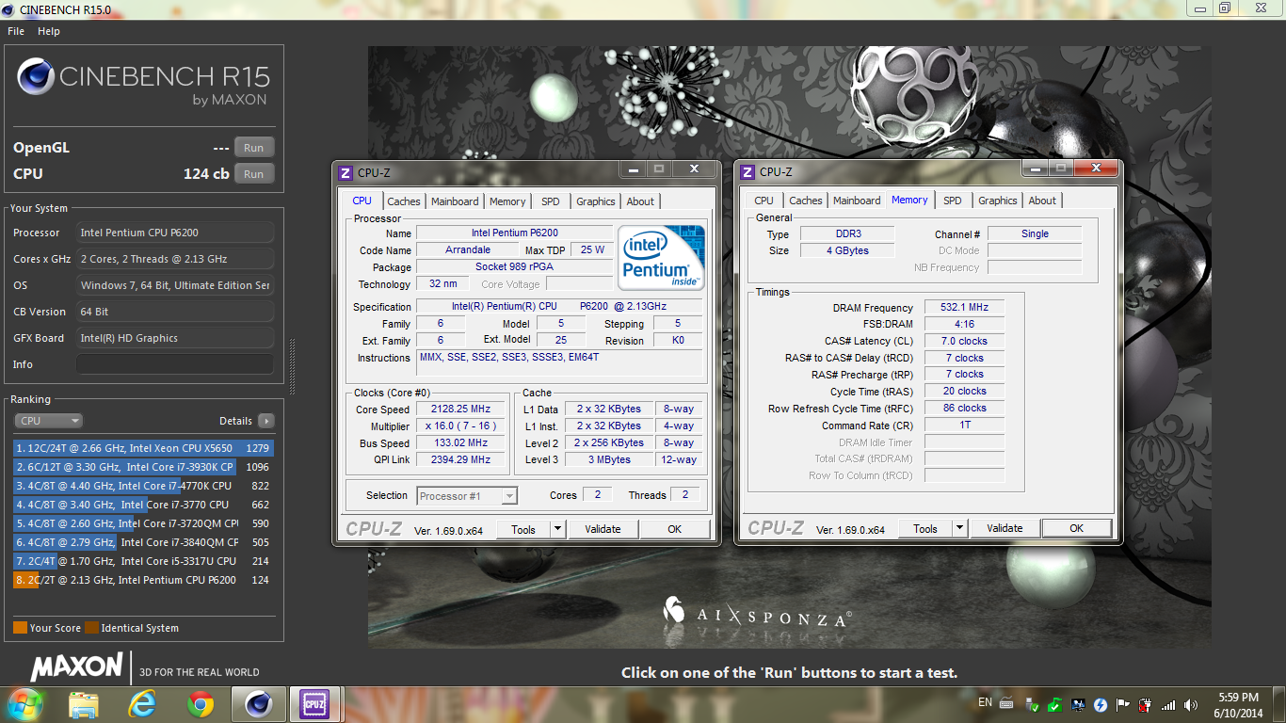Viewport: 1286px width, 723px height.
Task: Click OK in Memory CPU-Z window
Action: pos(1076,528)
